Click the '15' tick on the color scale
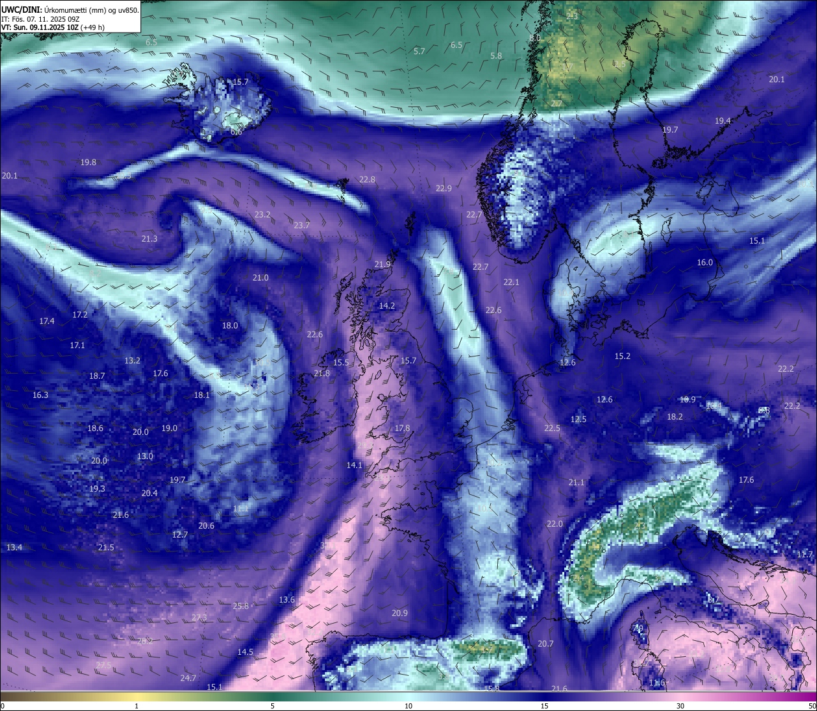The width and height of the screenshot is (817, 711). pyautogui.click(x=544, y=706)
